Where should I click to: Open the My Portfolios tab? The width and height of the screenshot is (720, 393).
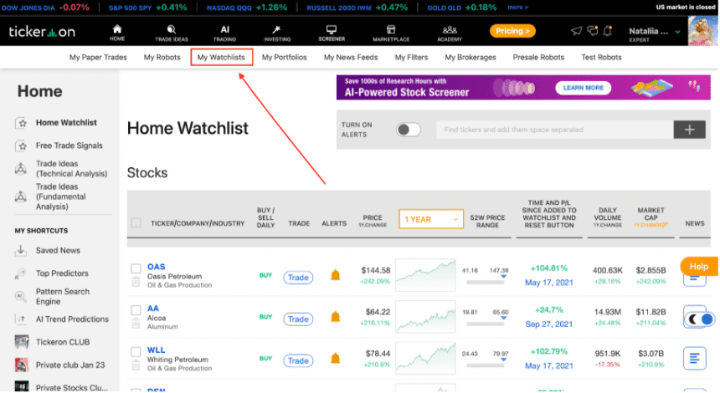(285, 58)
